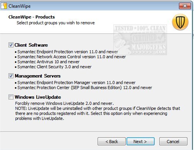194x150 pixels.
Task: Click Symantec Protection Center bullet line
Action: (x=83, y=88)
